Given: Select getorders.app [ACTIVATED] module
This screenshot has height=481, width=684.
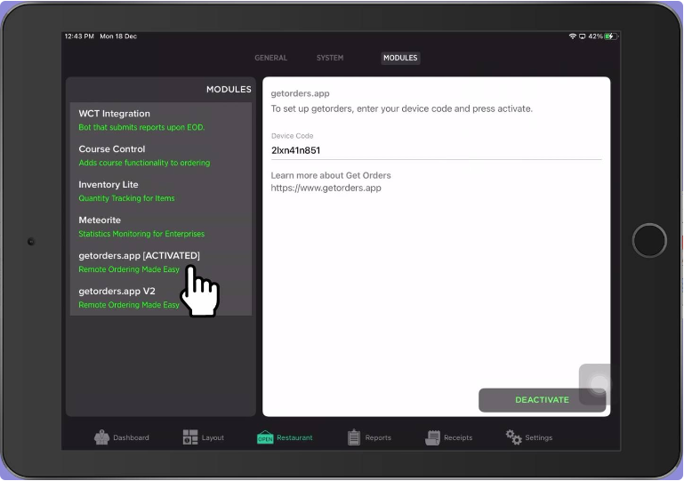Looking at the screenshot, I should [x=160, y=262].
